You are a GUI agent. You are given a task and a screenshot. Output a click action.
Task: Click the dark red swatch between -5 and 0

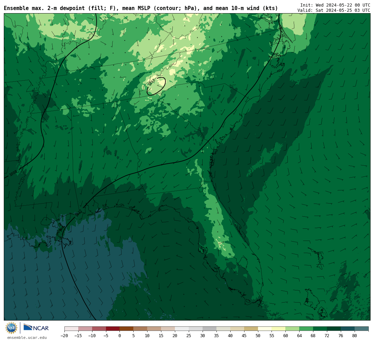point(113,329)
